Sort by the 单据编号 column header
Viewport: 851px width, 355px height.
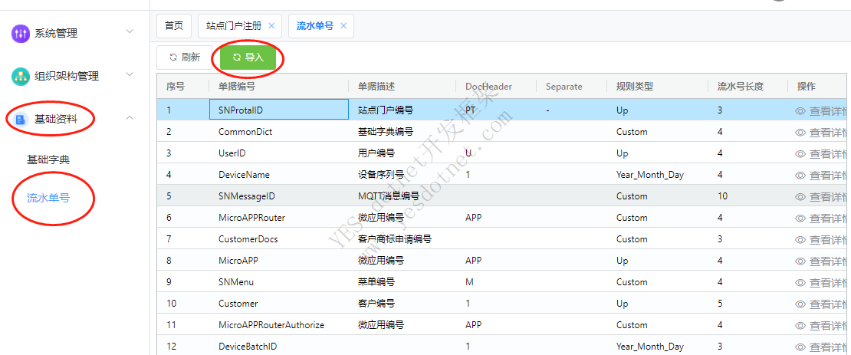tap(236, 87)
